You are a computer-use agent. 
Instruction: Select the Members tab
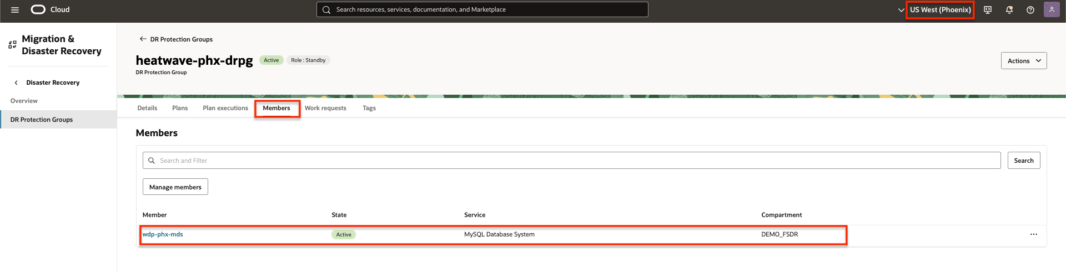click(x=276, y=108)
